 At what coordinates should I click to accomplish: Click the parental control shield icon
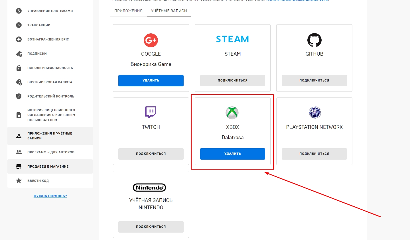pyautogui.click(x=19, y=96)
